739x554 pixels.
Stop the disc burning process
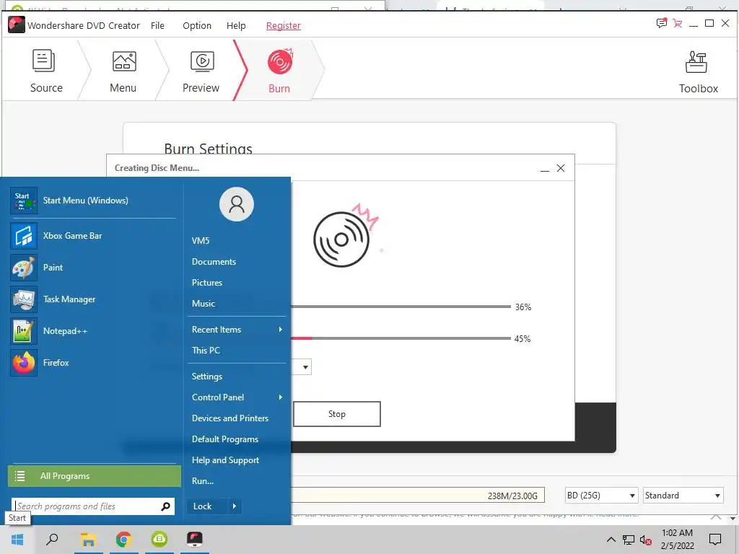336,414
